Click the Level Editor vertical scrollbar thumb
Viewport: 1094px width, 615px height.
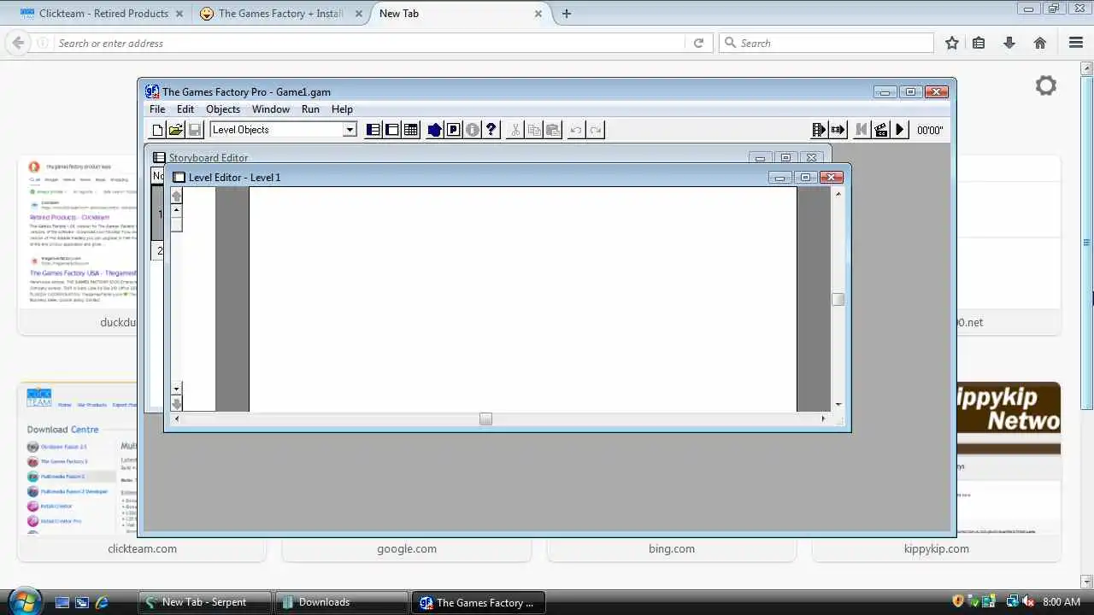[x=838, y=299]
